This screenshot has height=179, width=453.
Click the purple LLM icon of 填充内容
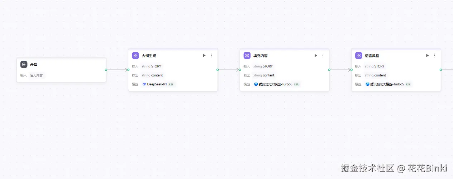(247, 56)
